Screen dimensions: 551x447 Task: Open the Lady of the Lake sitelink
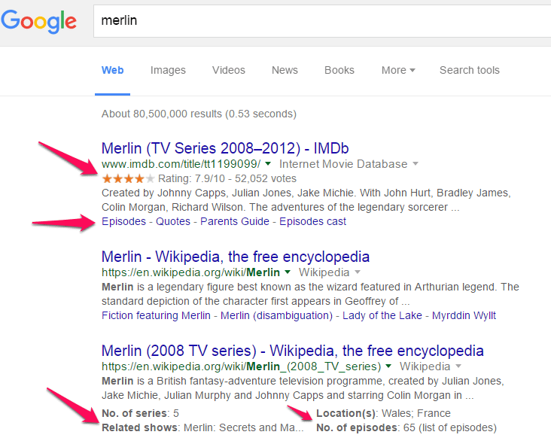coord(382,315)
